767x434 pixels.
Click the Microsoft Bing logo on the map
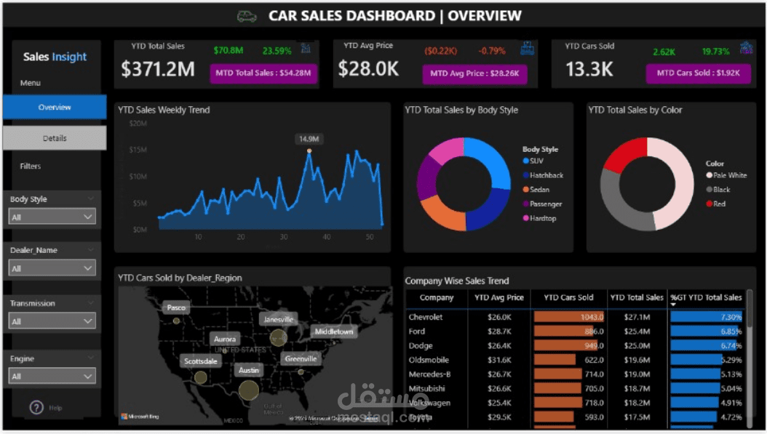click(140, 417)
